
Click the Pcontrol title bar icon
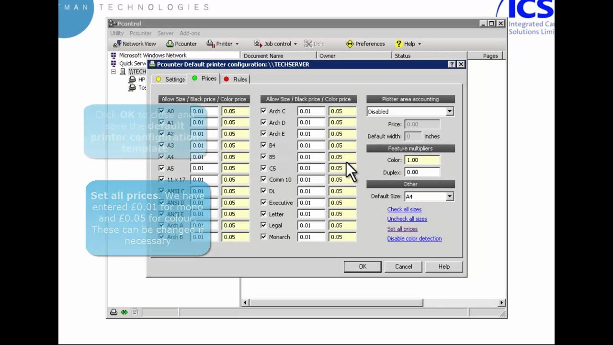pos(112,23)
